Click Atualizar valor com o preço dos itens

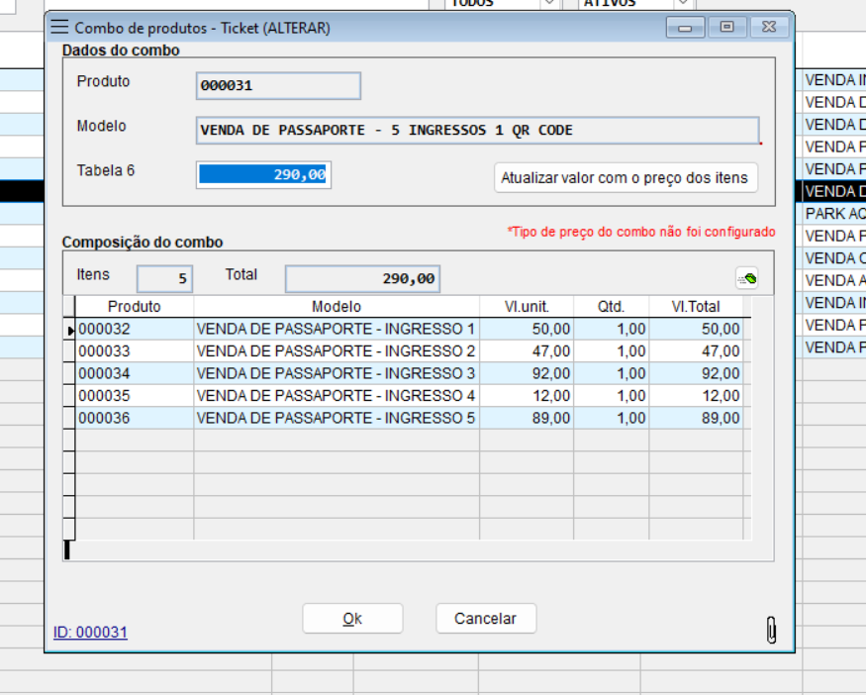coord(625,178)
